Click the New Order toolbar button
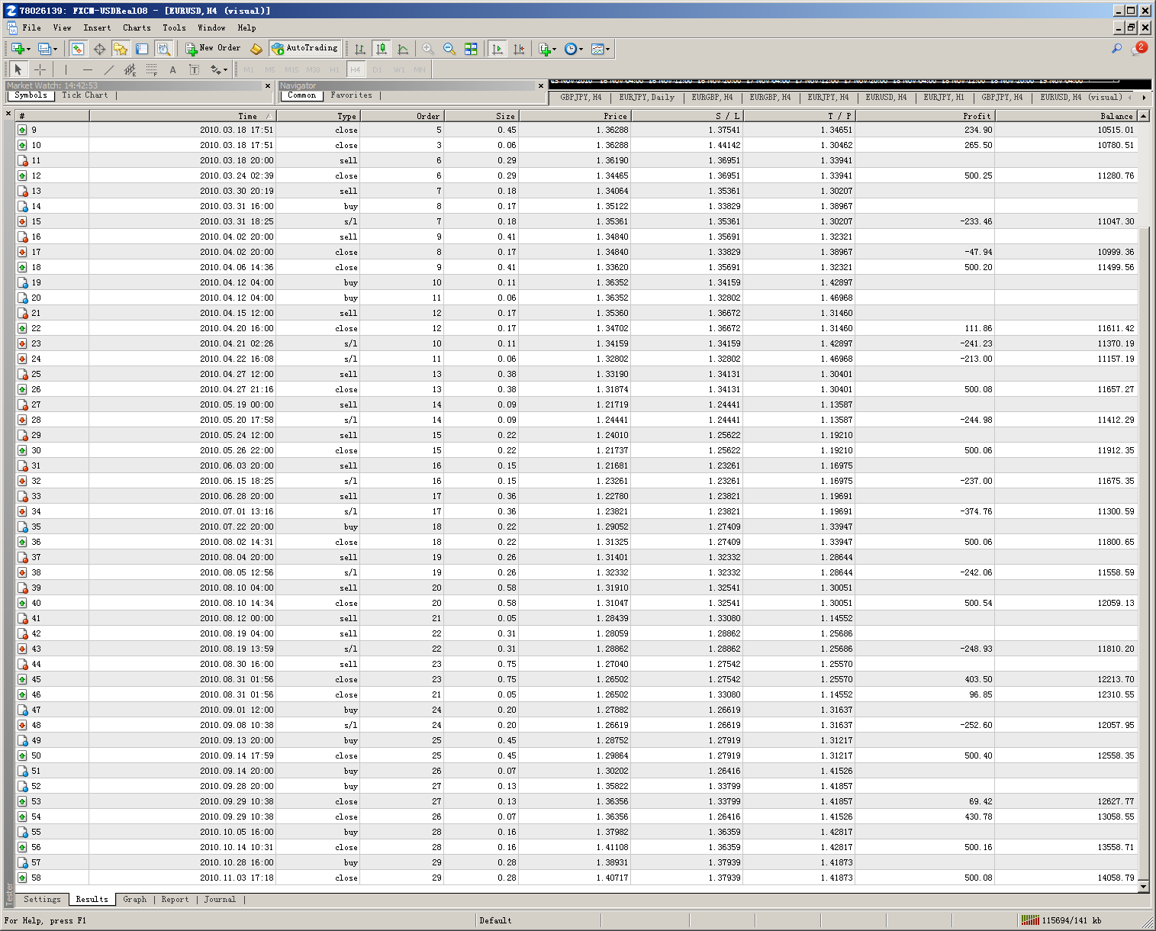 coord(213,49)
